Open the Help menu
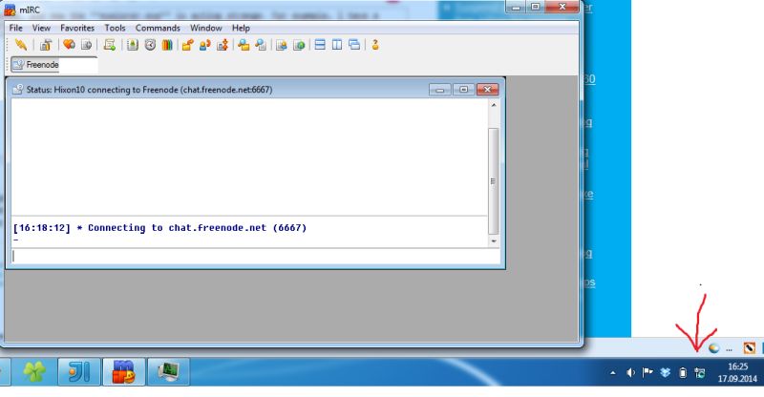The width and height of the screenshot is (764, 397). tap(241, 28)
